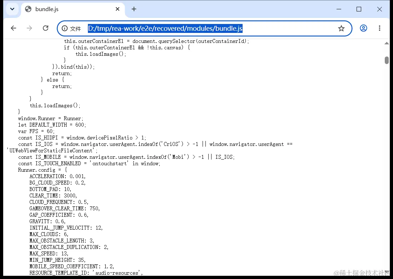
Task: Open the Chrome three-dot menu
Action: [379, 28]
